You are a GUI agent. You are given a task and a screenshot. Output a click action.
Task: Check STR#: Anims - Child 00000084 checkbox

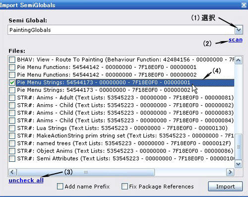click(x=12, y=121)
